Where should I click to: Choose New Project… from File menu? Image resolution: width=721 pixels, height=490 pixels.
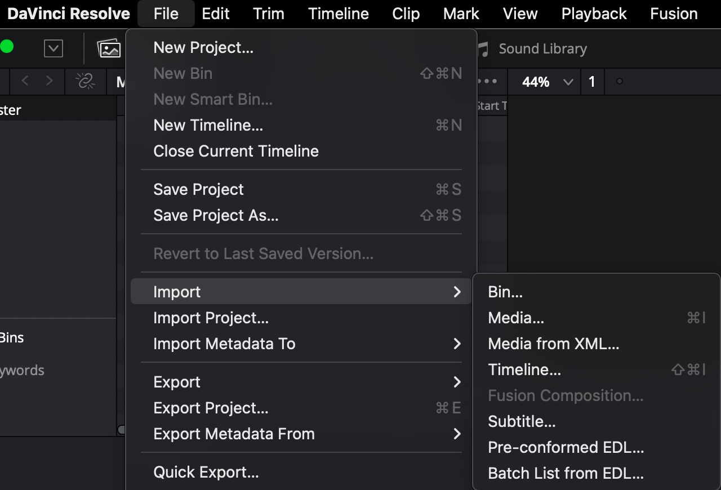pyautogui.click(x=301, y=47)
